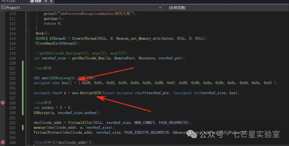289x146 pixels.
Task: Click the RemotePort argument on line 319
Action: pos(124,58)
